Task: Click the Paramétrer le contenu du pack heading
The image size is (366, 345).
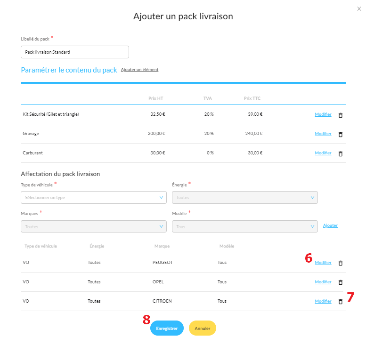Action: 69,70
